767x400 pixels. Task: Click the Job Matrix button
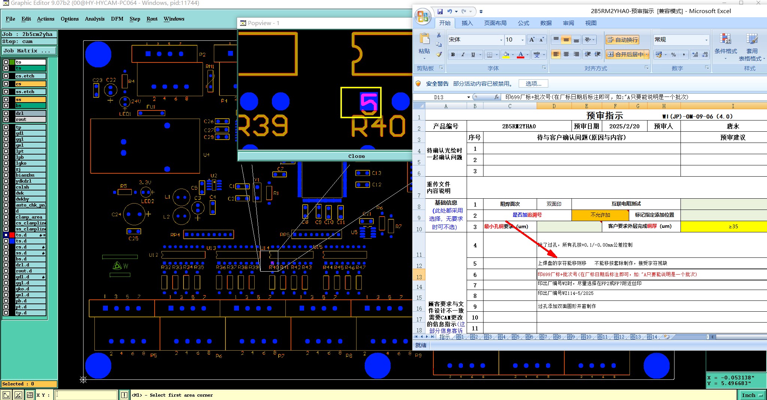coord(30,51)
